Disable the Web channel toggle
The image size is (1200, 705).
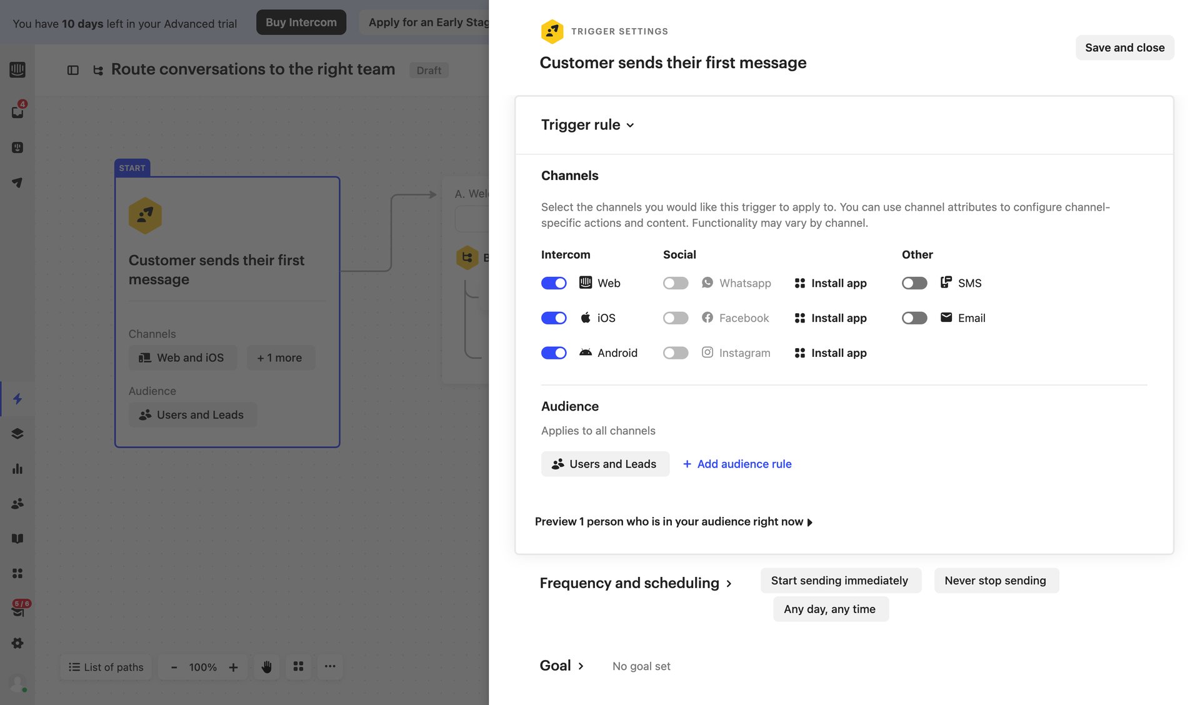pyautogui.click(x=554, y=282)
